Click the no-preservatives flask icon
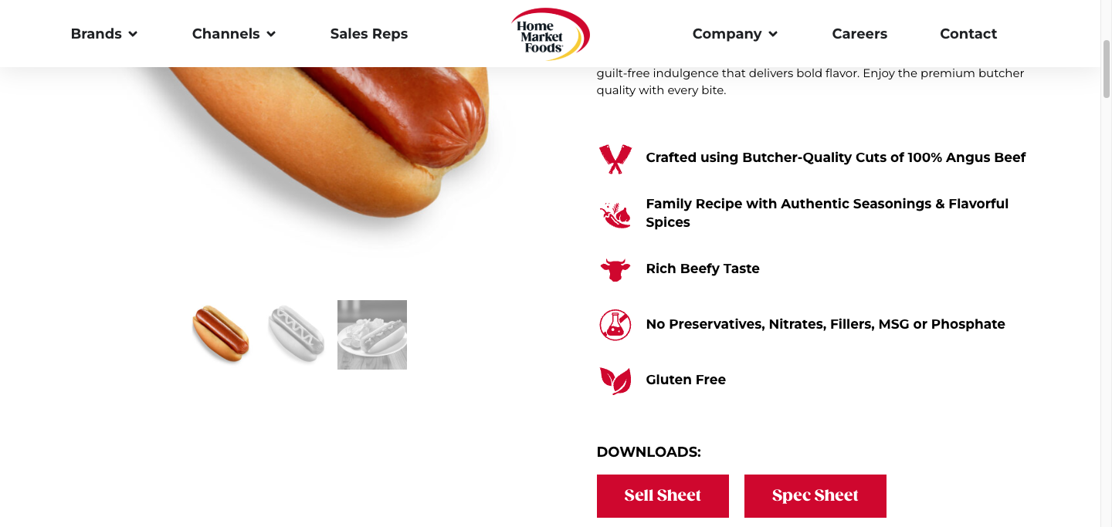The height and width of the screenshot is (527, 1112). tap(615, 325)
